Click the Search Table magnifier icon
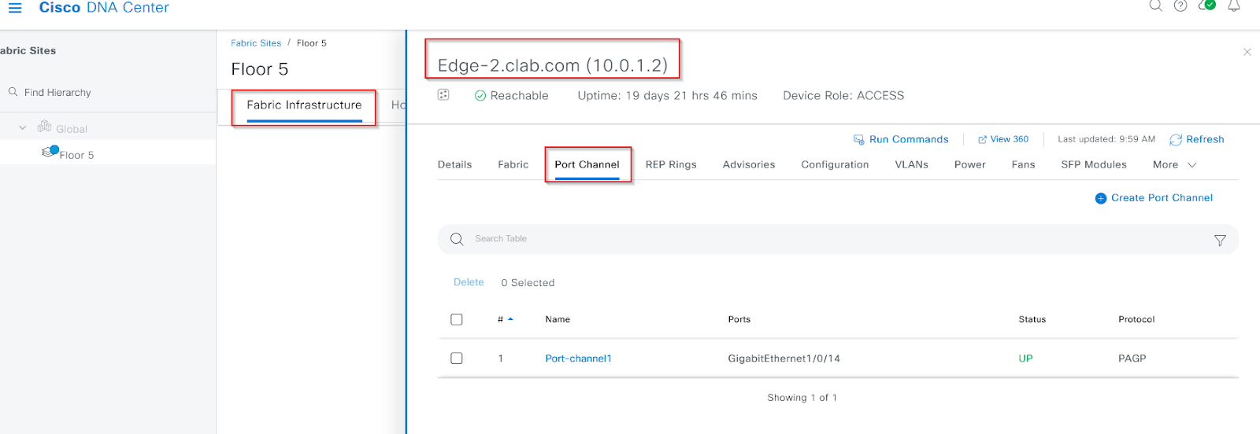Viewport: 1260px width, 434px height. [457, 239]
